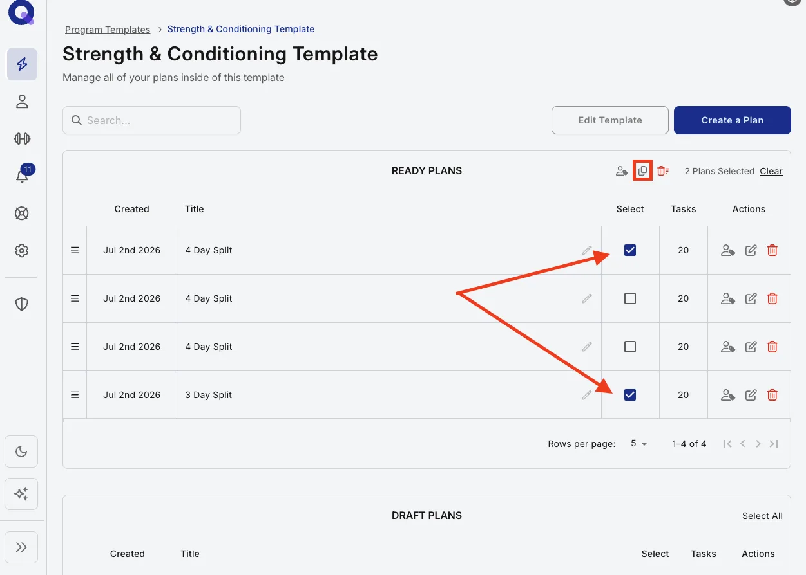Assign the 3 Day Split plan to a client
The width and height of the screenshot is (806, 575).
coord(727,395)
